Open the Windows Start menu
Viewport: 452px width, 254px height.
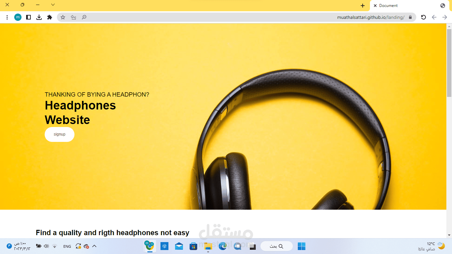(x=301, y=246)
